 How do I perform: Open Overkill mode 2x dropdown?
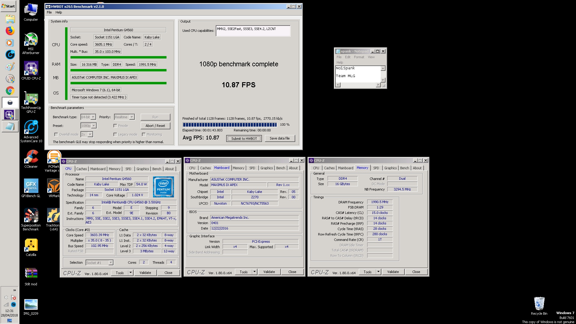[87, 134]
